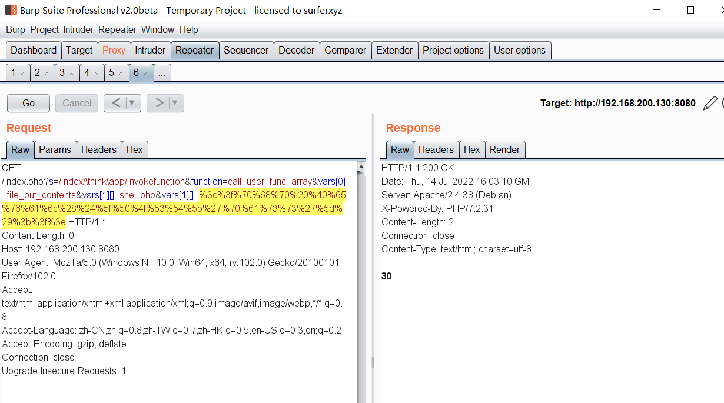Click the 'HTTP/1.1 200 OK' response status line
The height and width of the screenshot is (403, 724).
[418, 168]
